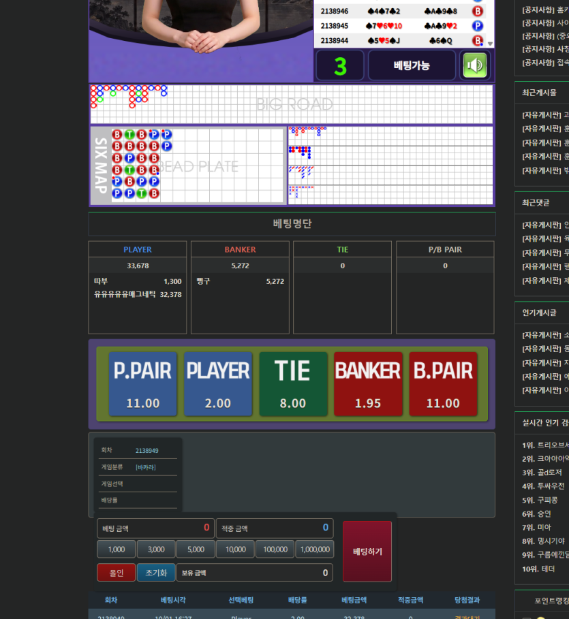Click the Big Road scoreboard grid
The height and width of the screenshot is (619, 569).
[292, 104]
